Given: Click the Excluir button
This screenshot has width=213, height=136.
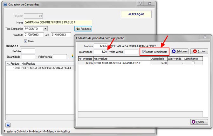Looking at the screenshot, I should tap(199, 51).
